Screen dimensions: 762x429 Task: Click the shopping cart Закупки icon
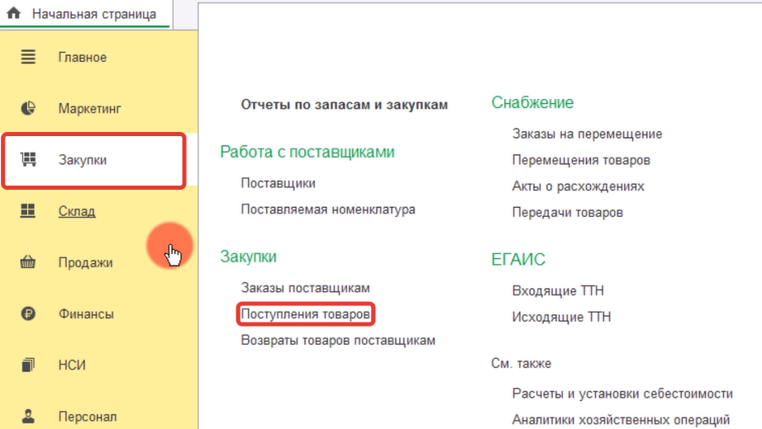coord(29,160)
